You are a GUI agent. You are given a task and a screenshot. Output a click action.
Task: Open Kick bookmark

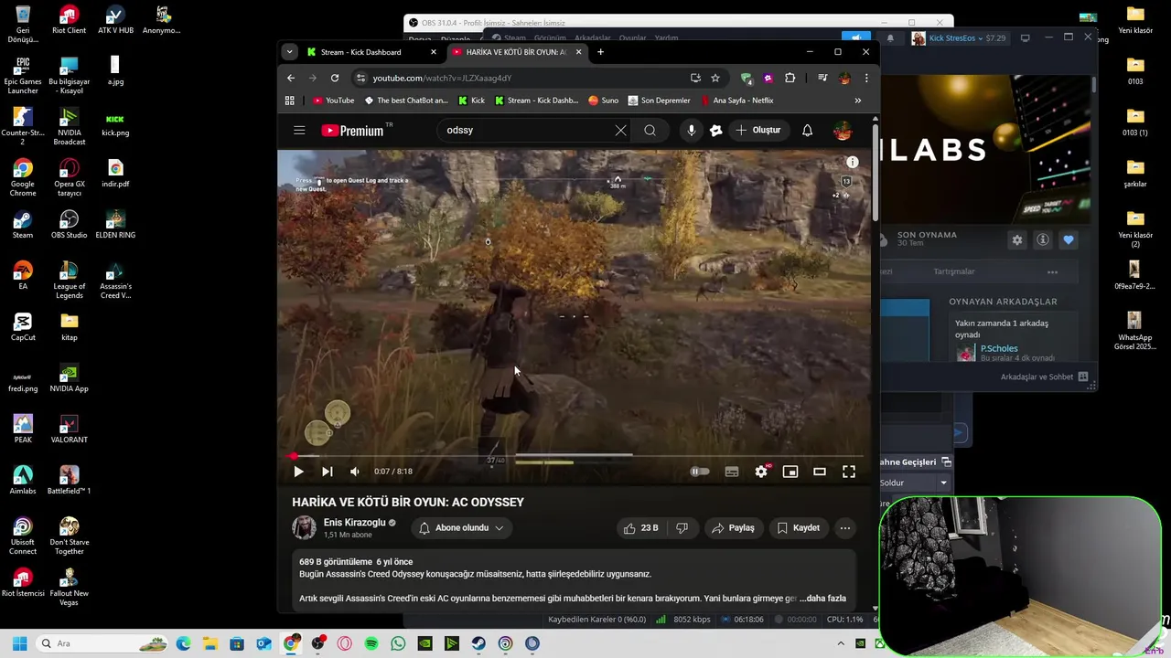[x=472, y=101]
